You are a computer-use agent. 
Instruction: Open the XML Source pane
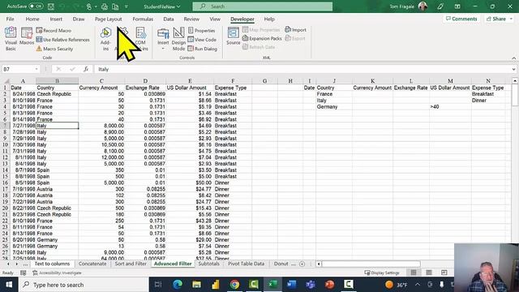233,36
